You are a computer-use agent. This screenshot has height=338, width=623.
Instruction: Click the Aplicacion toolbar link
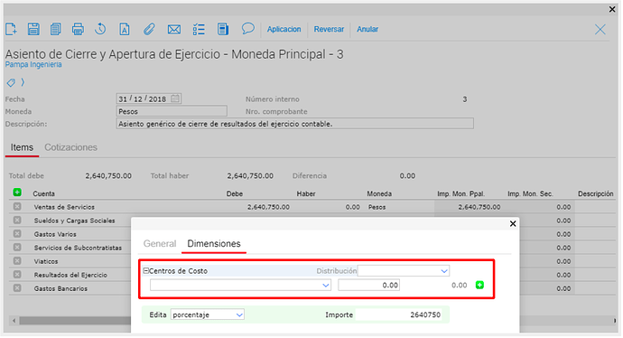click(284, 29)
